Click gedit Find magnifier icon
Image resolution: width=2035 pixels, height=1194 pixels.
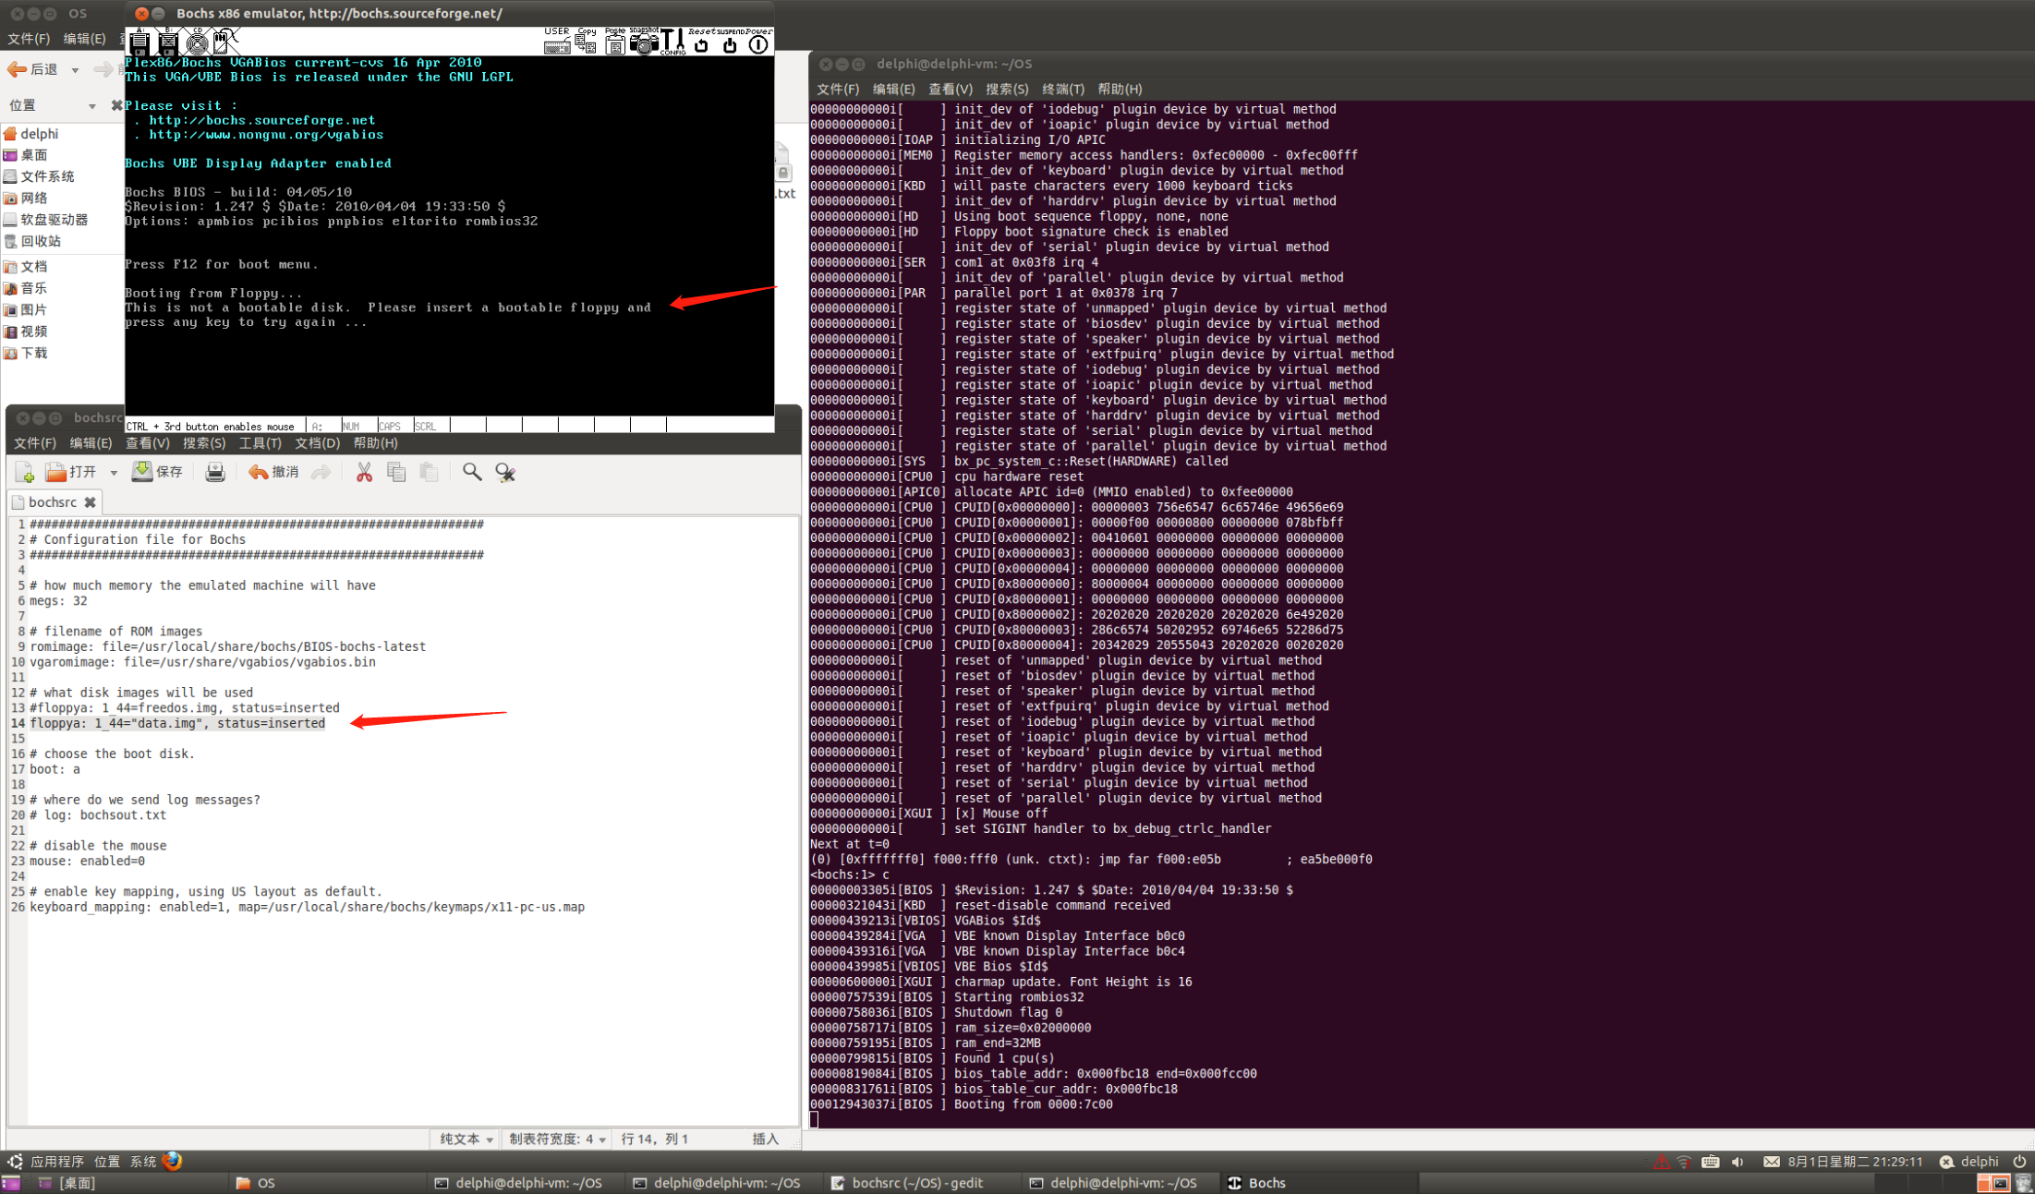coord(472,473)
